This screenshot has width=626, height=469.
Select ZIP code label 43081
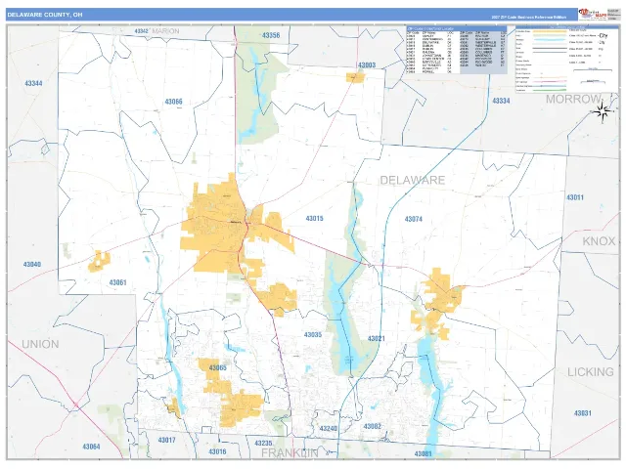tap(424, 453)
